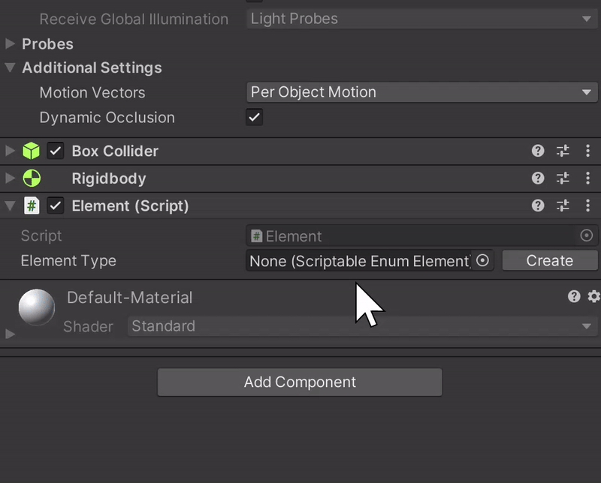The height and width of the screenshot is (483, 601).
Task: Open the Motion Vectors dropdown
Action: tap(421, 92)
